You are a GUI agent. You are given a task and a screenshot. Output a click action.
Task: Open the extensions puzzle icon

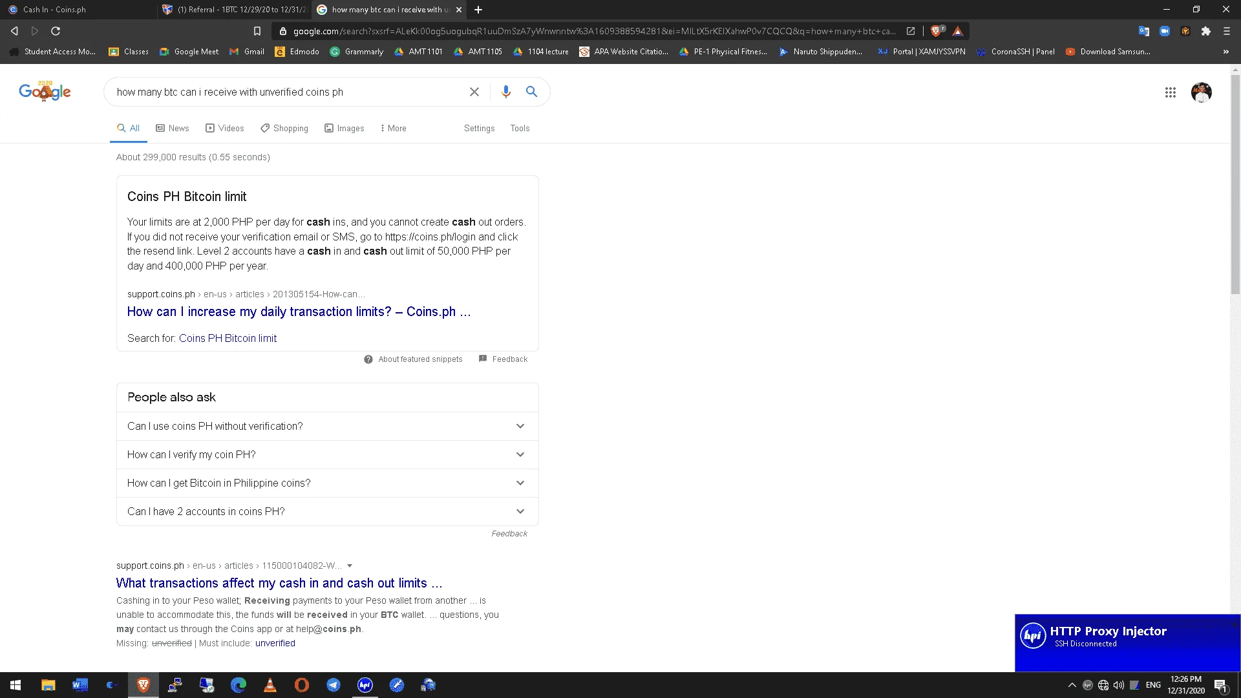click(x=1205, y=31)
